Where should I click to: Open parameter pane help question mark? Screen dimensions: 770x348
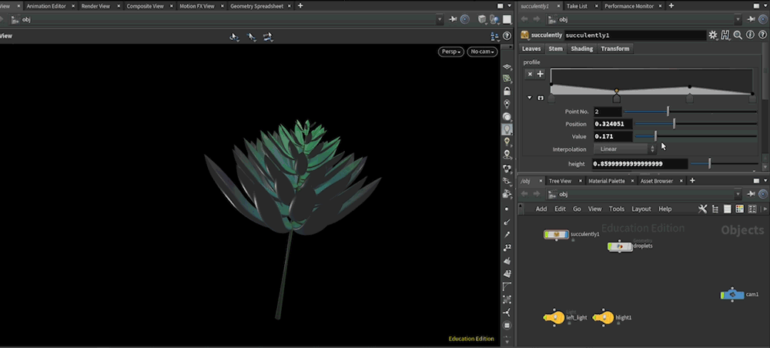tap(762, 35)
